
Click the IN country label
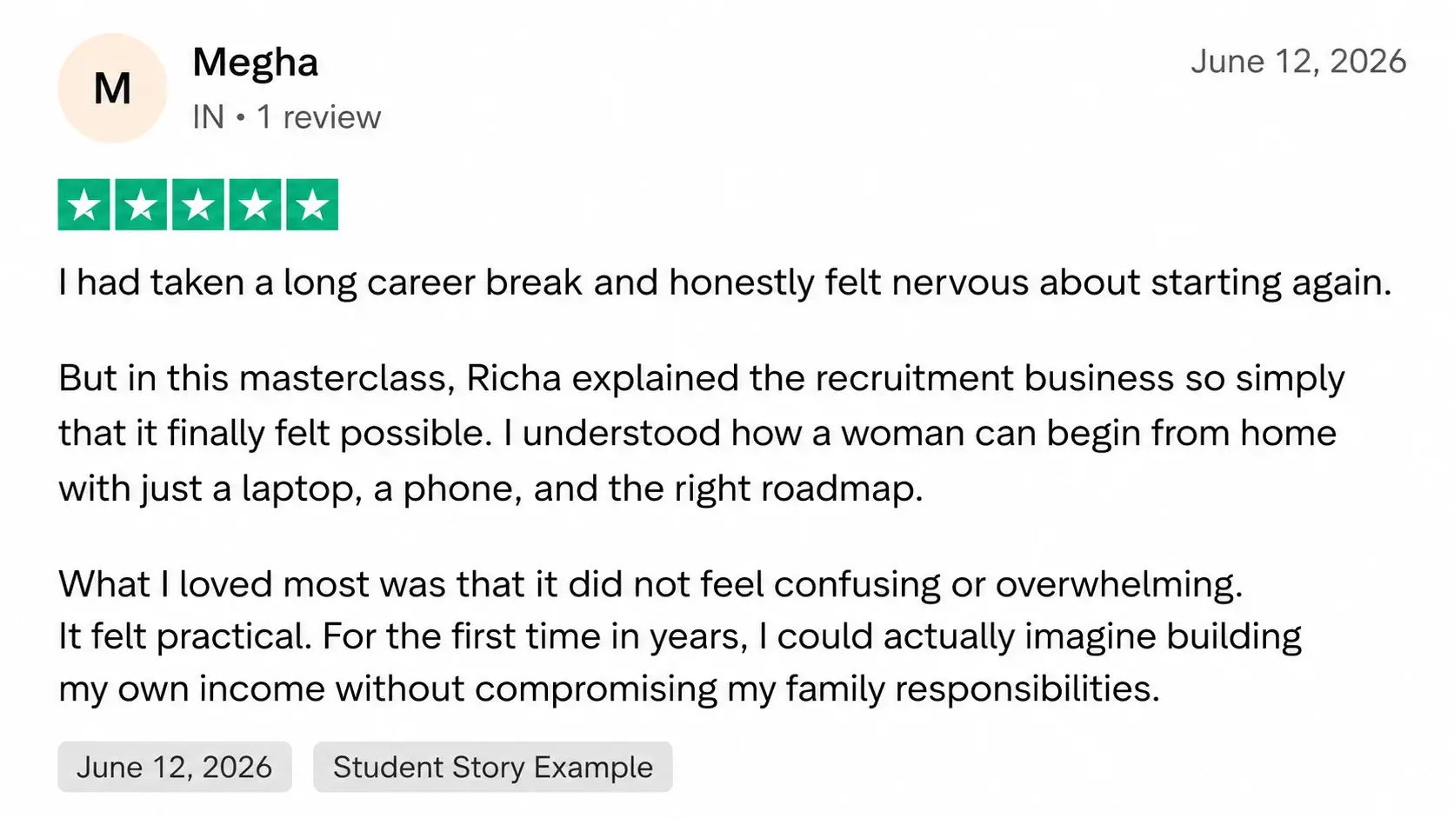pos(209,117)
